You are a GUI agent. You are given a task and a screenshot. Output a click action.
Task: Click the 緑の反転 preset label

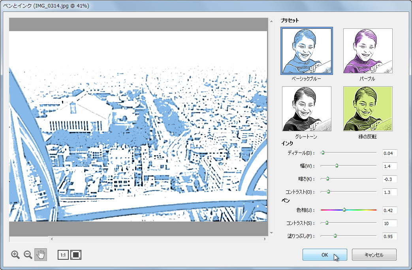(x=368, y=136)
